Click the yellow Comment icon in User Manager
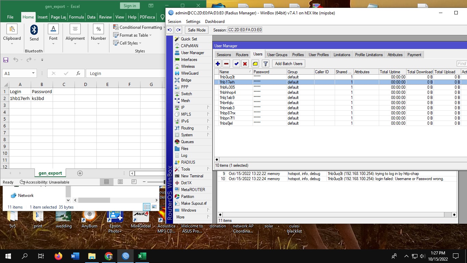The image size is (467, 263). click(255, 64)
